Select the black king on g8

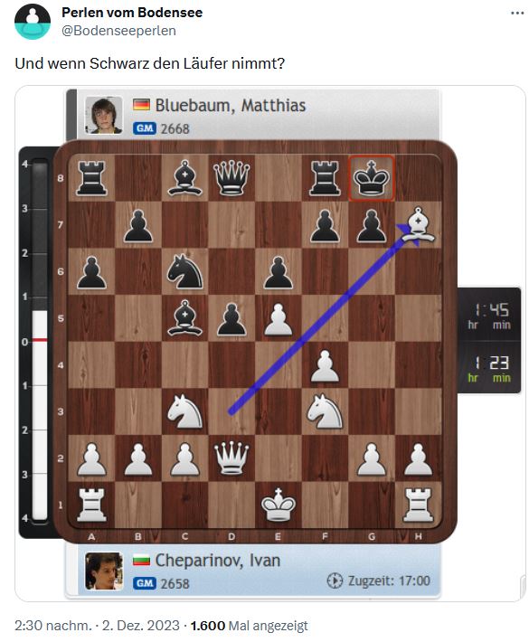(372, 178)
